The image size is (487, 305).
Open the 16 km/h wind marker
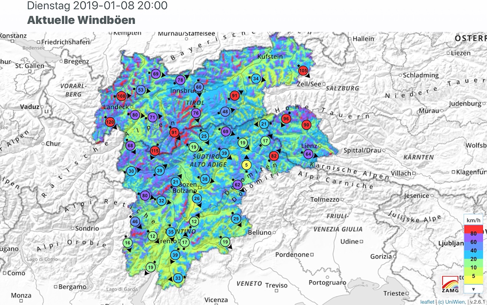[127, 243]
